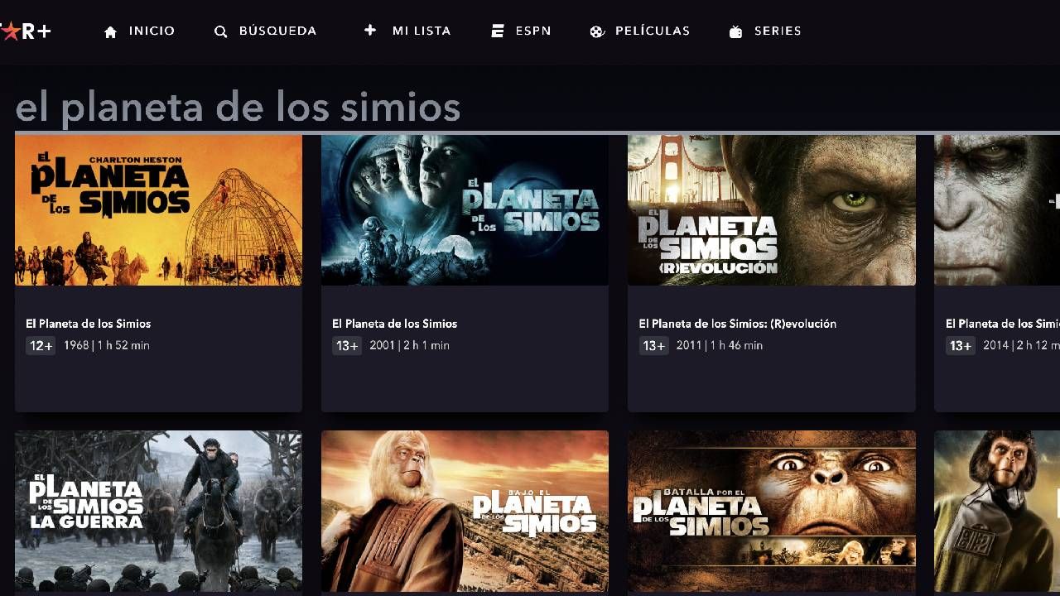The width and height of the screenshot is (1060, 596).
Task: Click the 2001 'El Planeta de los Simios' title
Action: [394, 324]
